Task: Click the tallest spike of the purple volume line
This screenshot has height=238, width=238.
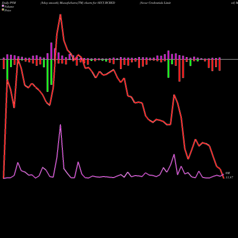Action: tap(60, 125)
